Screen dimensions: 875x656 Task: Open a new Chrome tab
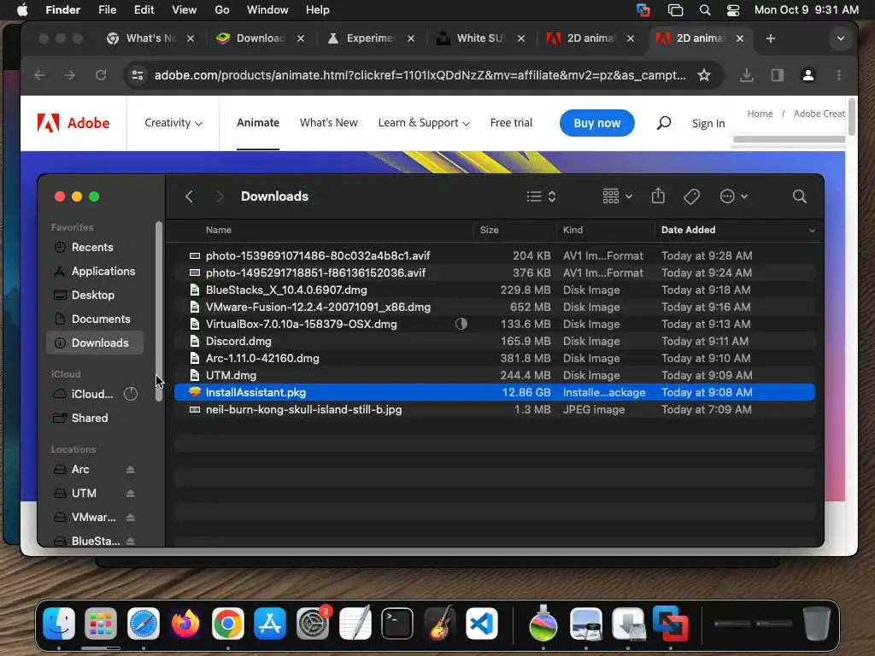(771, 38)
